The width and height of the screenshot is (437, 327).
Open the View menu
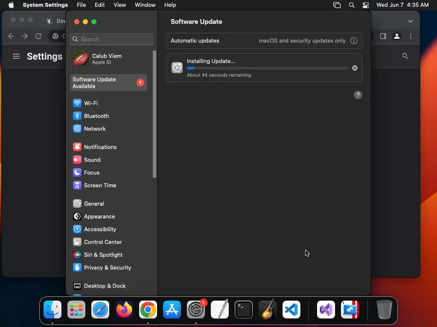pos(119,5)
